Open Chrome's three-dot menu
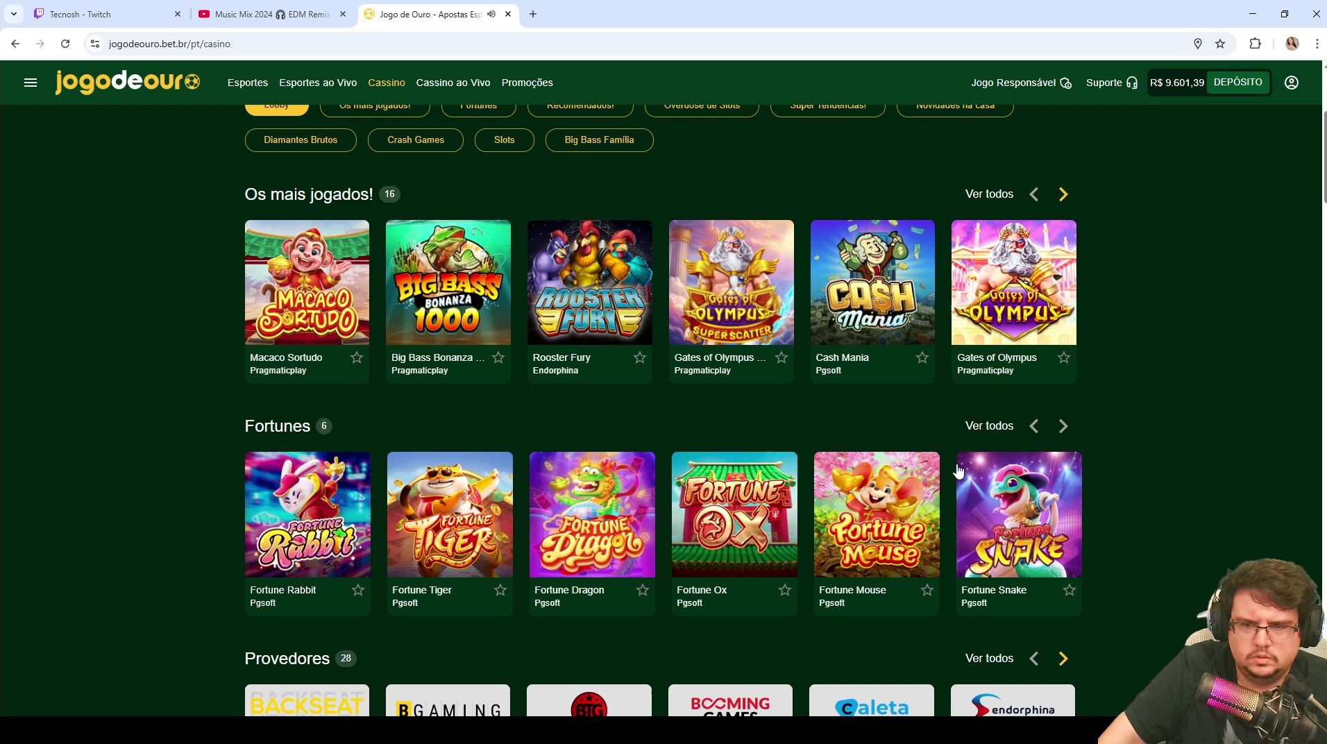The width and height of the screenshot is (1327, 744). 1317,44
